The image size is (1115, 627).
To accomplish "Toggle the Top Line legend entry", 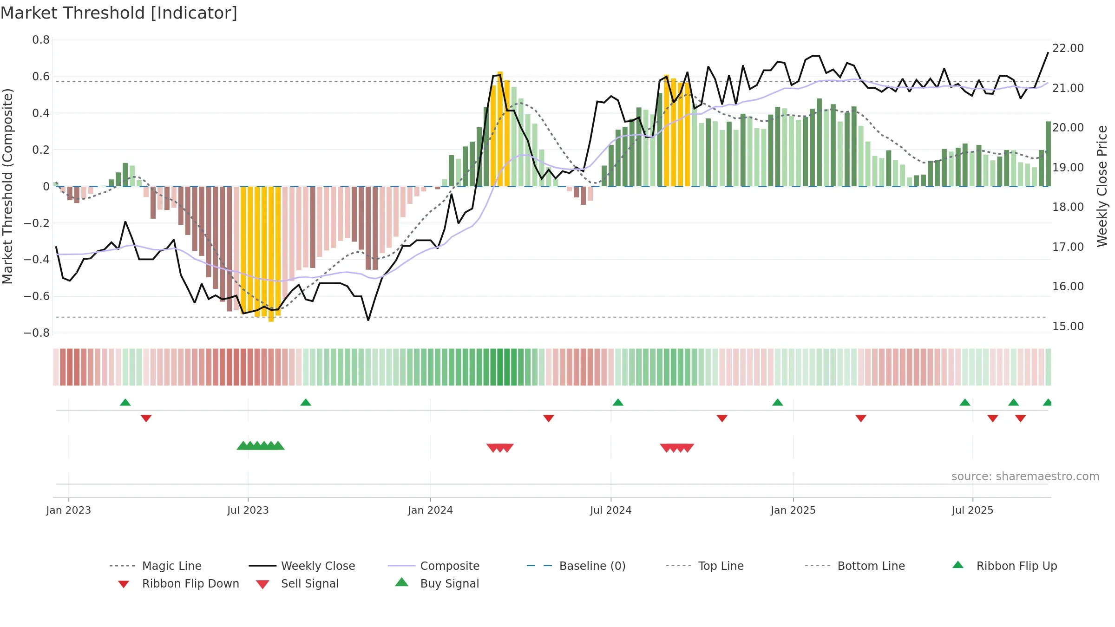I will pyautogui.click(x=704, y=566).
